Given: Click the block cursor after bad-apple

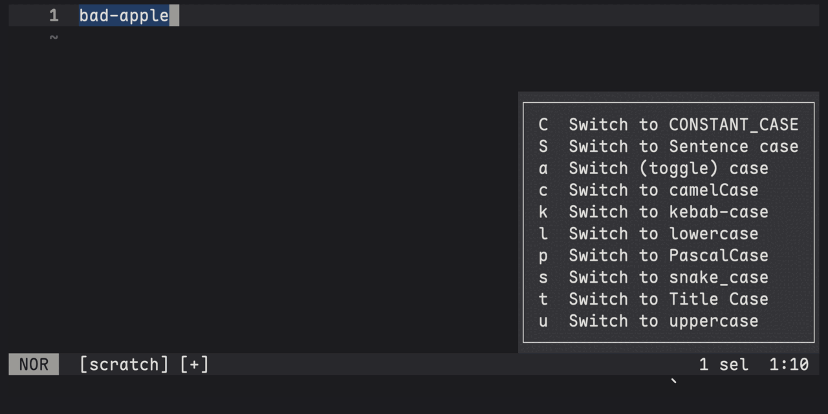Looking at the screenshot, I should pos(174,16).
